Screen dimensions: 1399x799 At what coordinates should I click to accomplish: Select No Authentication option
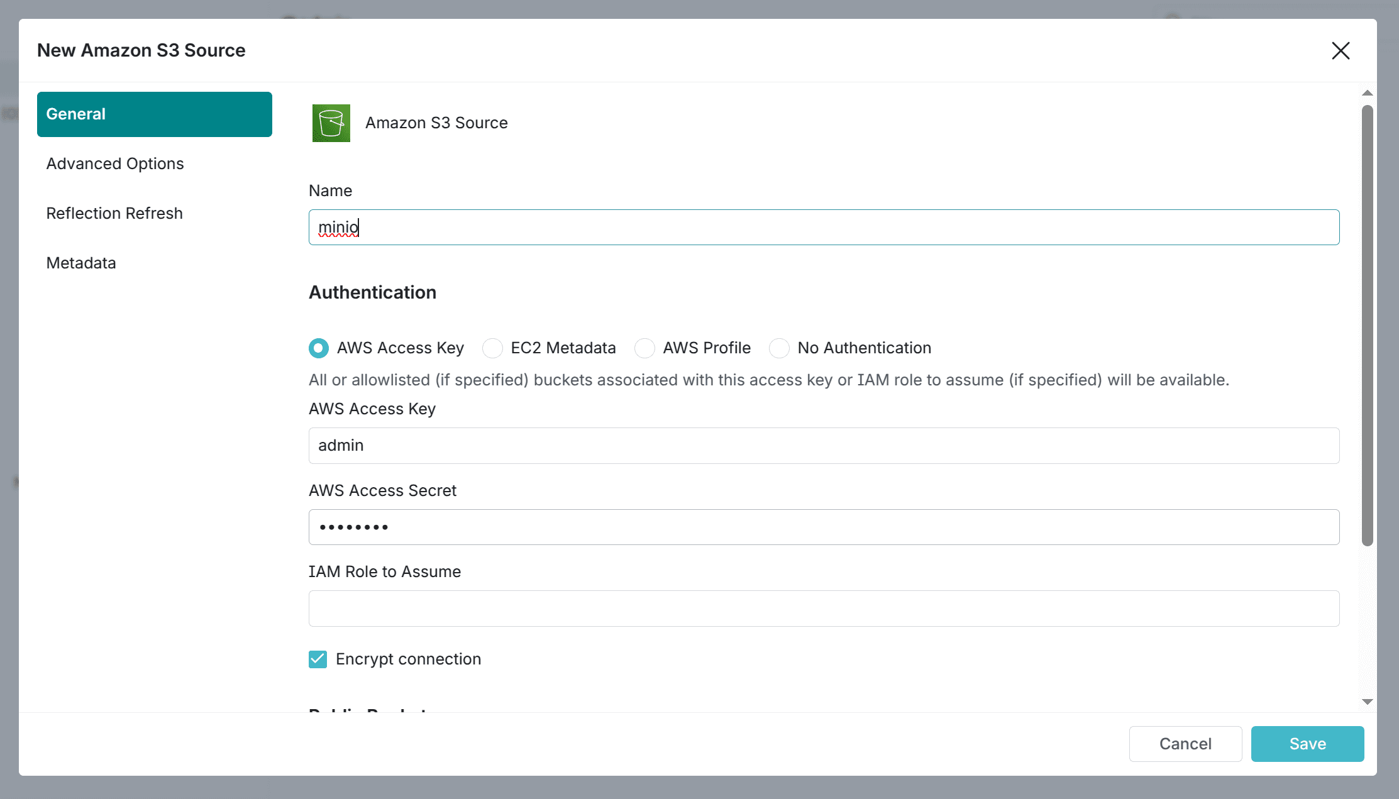coord(779,348)
